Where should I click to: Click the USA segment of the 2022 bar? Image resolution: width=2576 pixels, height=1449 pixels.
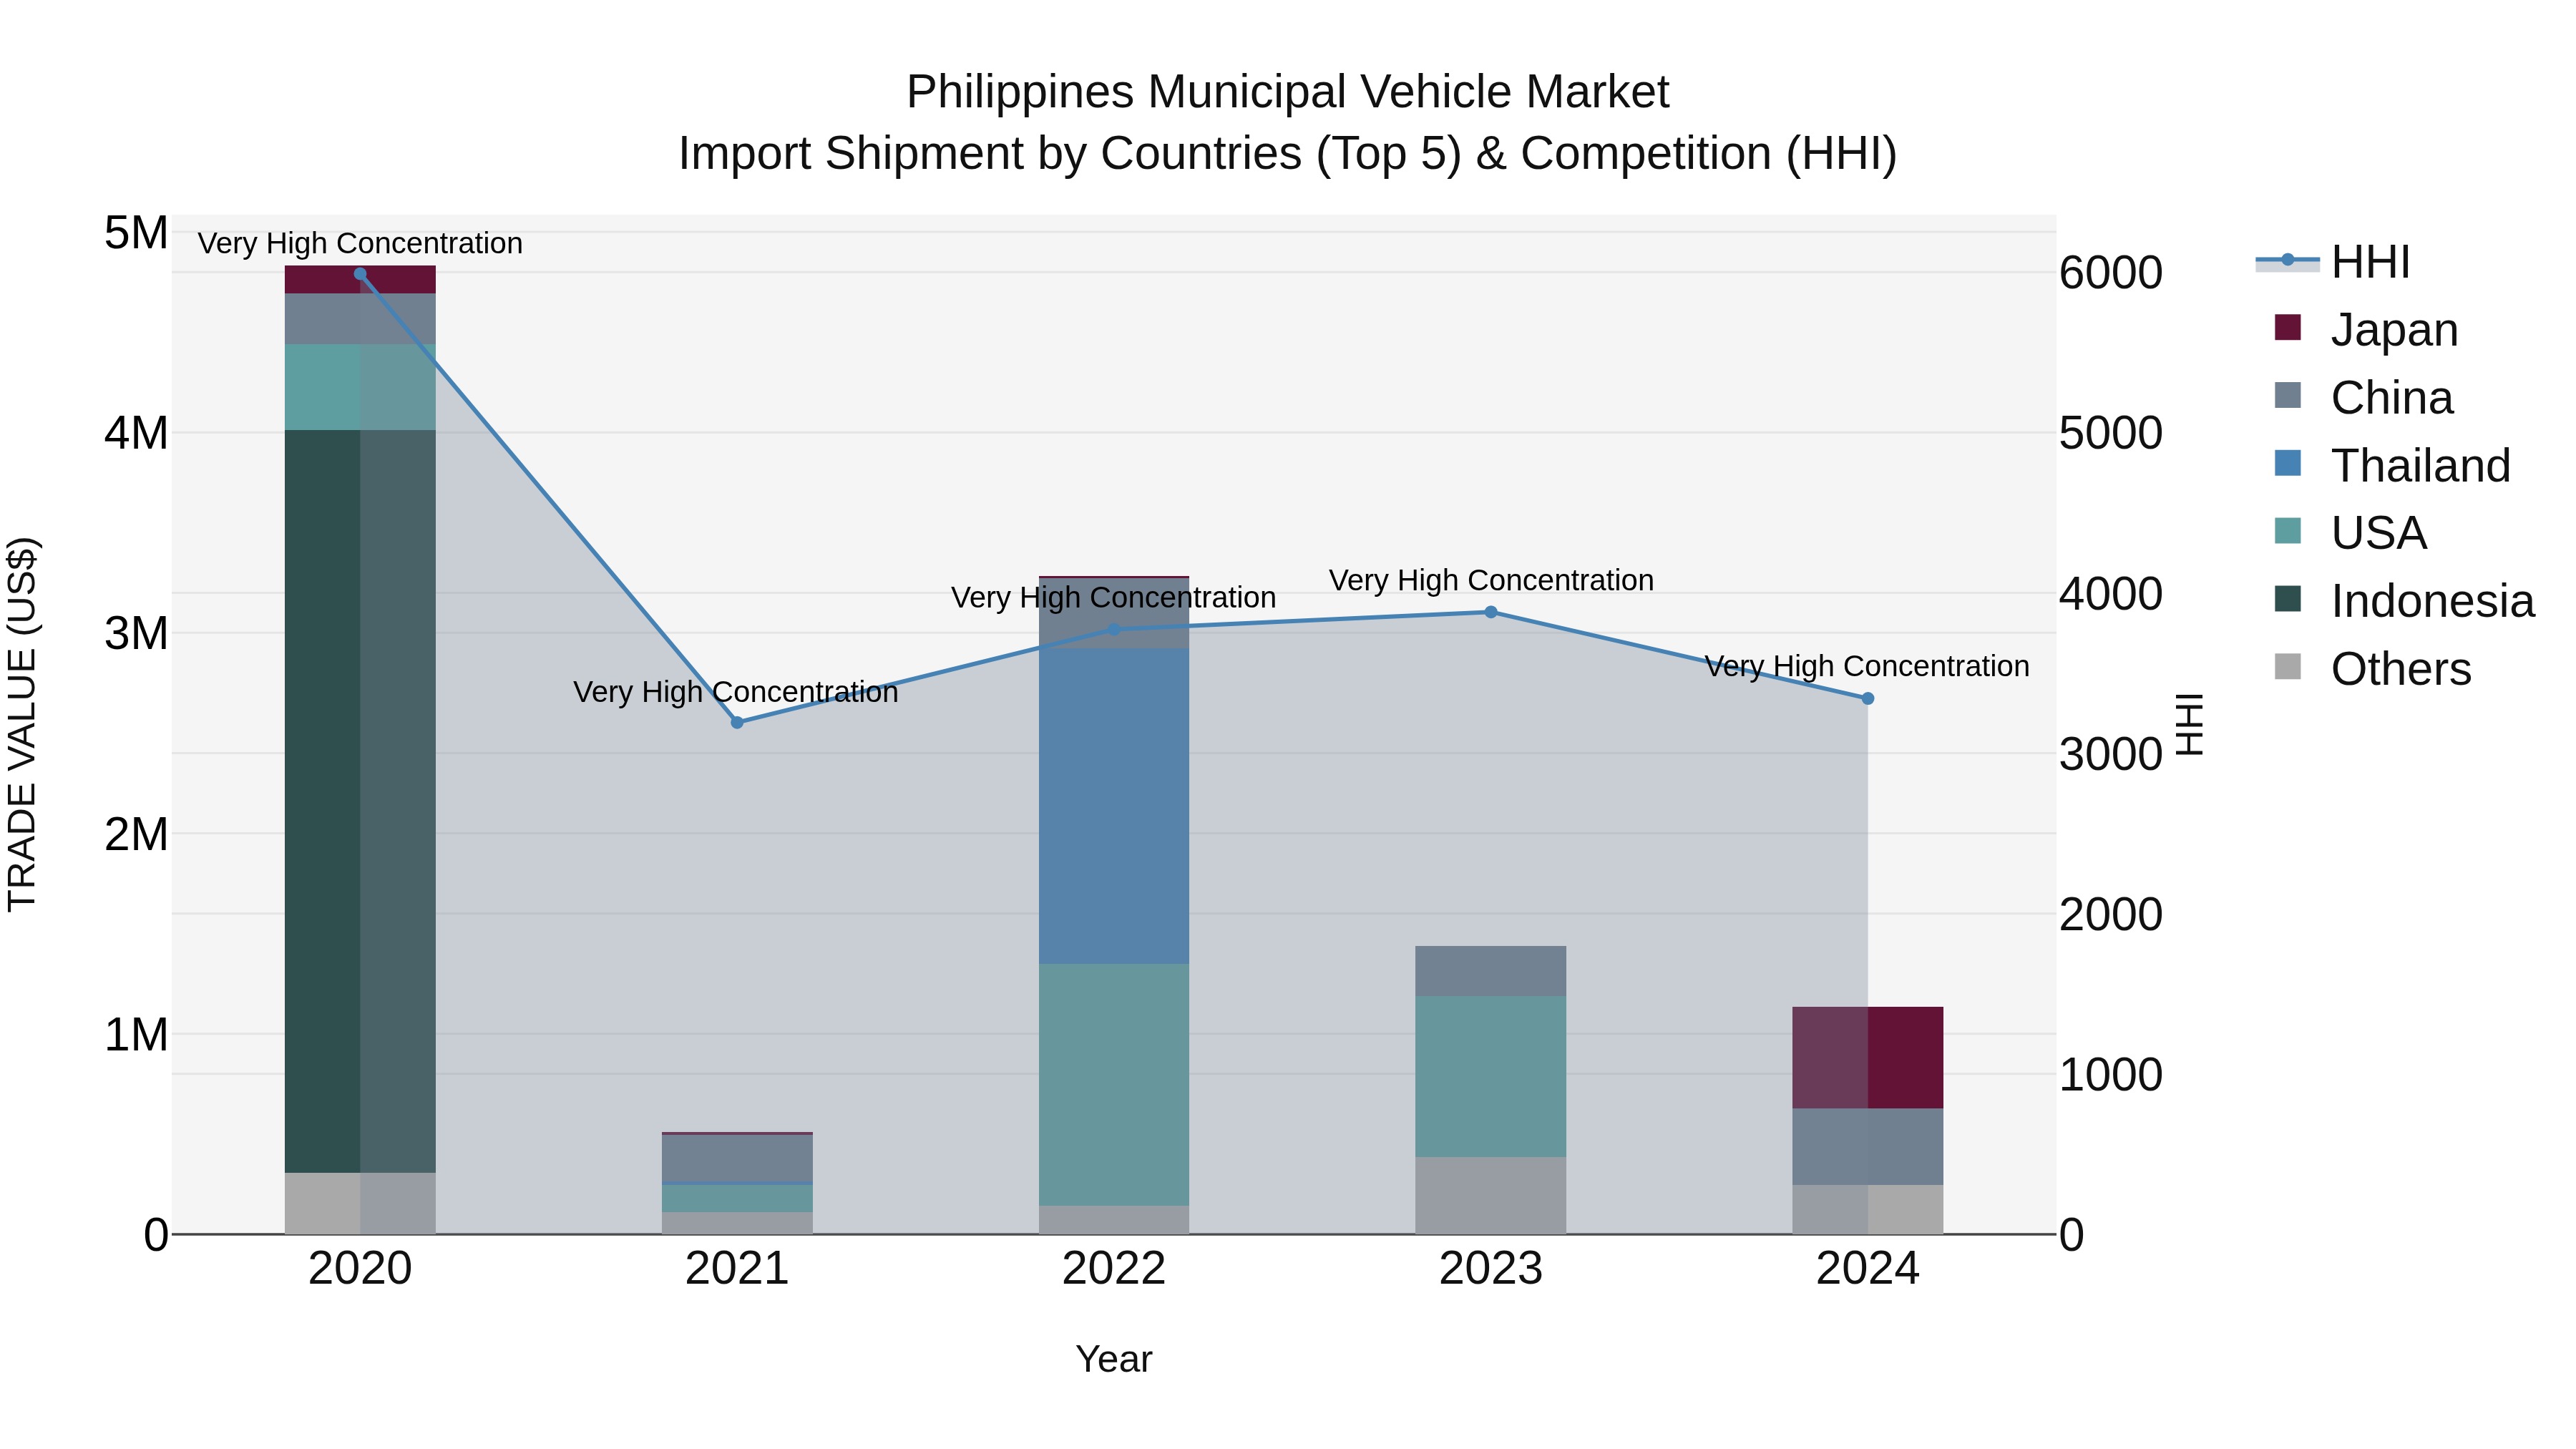click(x=1114, y=1085)
